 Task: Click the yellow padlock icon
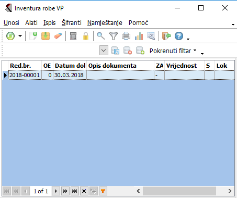click(86, 36)
